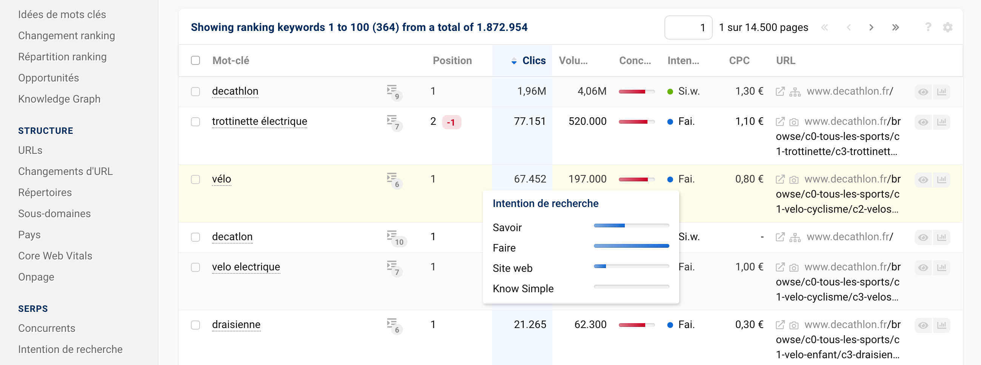The image size is (981, 365).
Task: Click camera snapshot icon in vélo row
Action: point(793,179)
